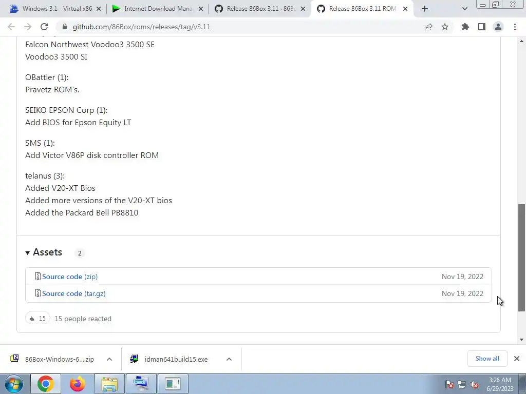526x394 pixels.
Task: Click the scrollbar down arrow
Action: point(521,340)
